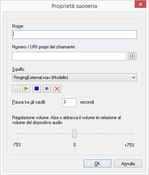Click the Squillo: label

tap(19, 69)
